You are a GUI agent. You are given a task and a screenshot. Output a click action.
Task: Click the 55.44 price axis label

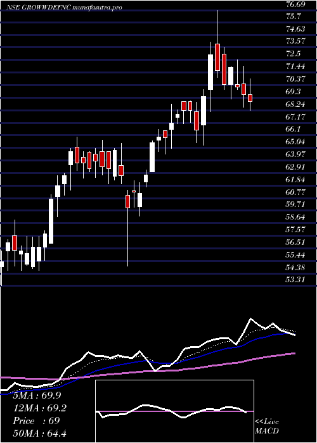click(x=296, y=255)
